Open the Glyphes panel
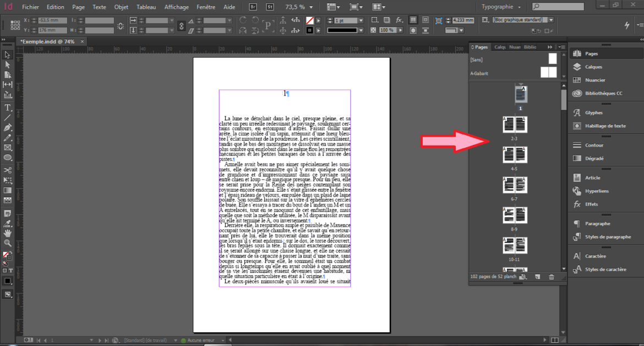 pos(593,113)
